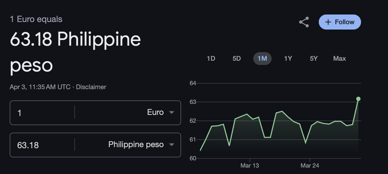Open the Disclaimer link
Viewport: 388px width, 174px height.
point(91,87)
